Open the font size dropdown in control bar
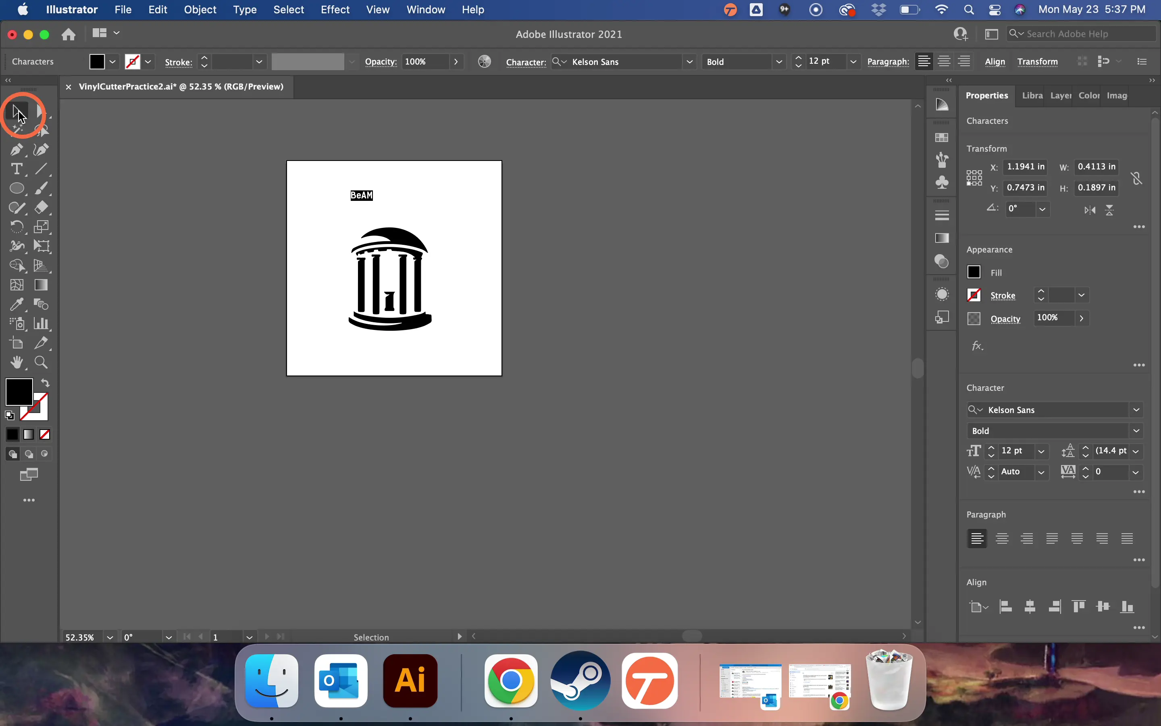This screenshot has height=726, width=1161. (853, 61)
